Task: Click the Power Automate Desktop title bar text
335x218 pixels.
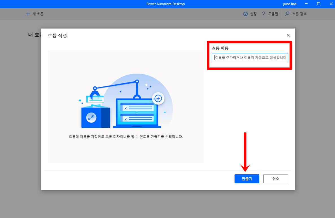Action: coord(165,4)
